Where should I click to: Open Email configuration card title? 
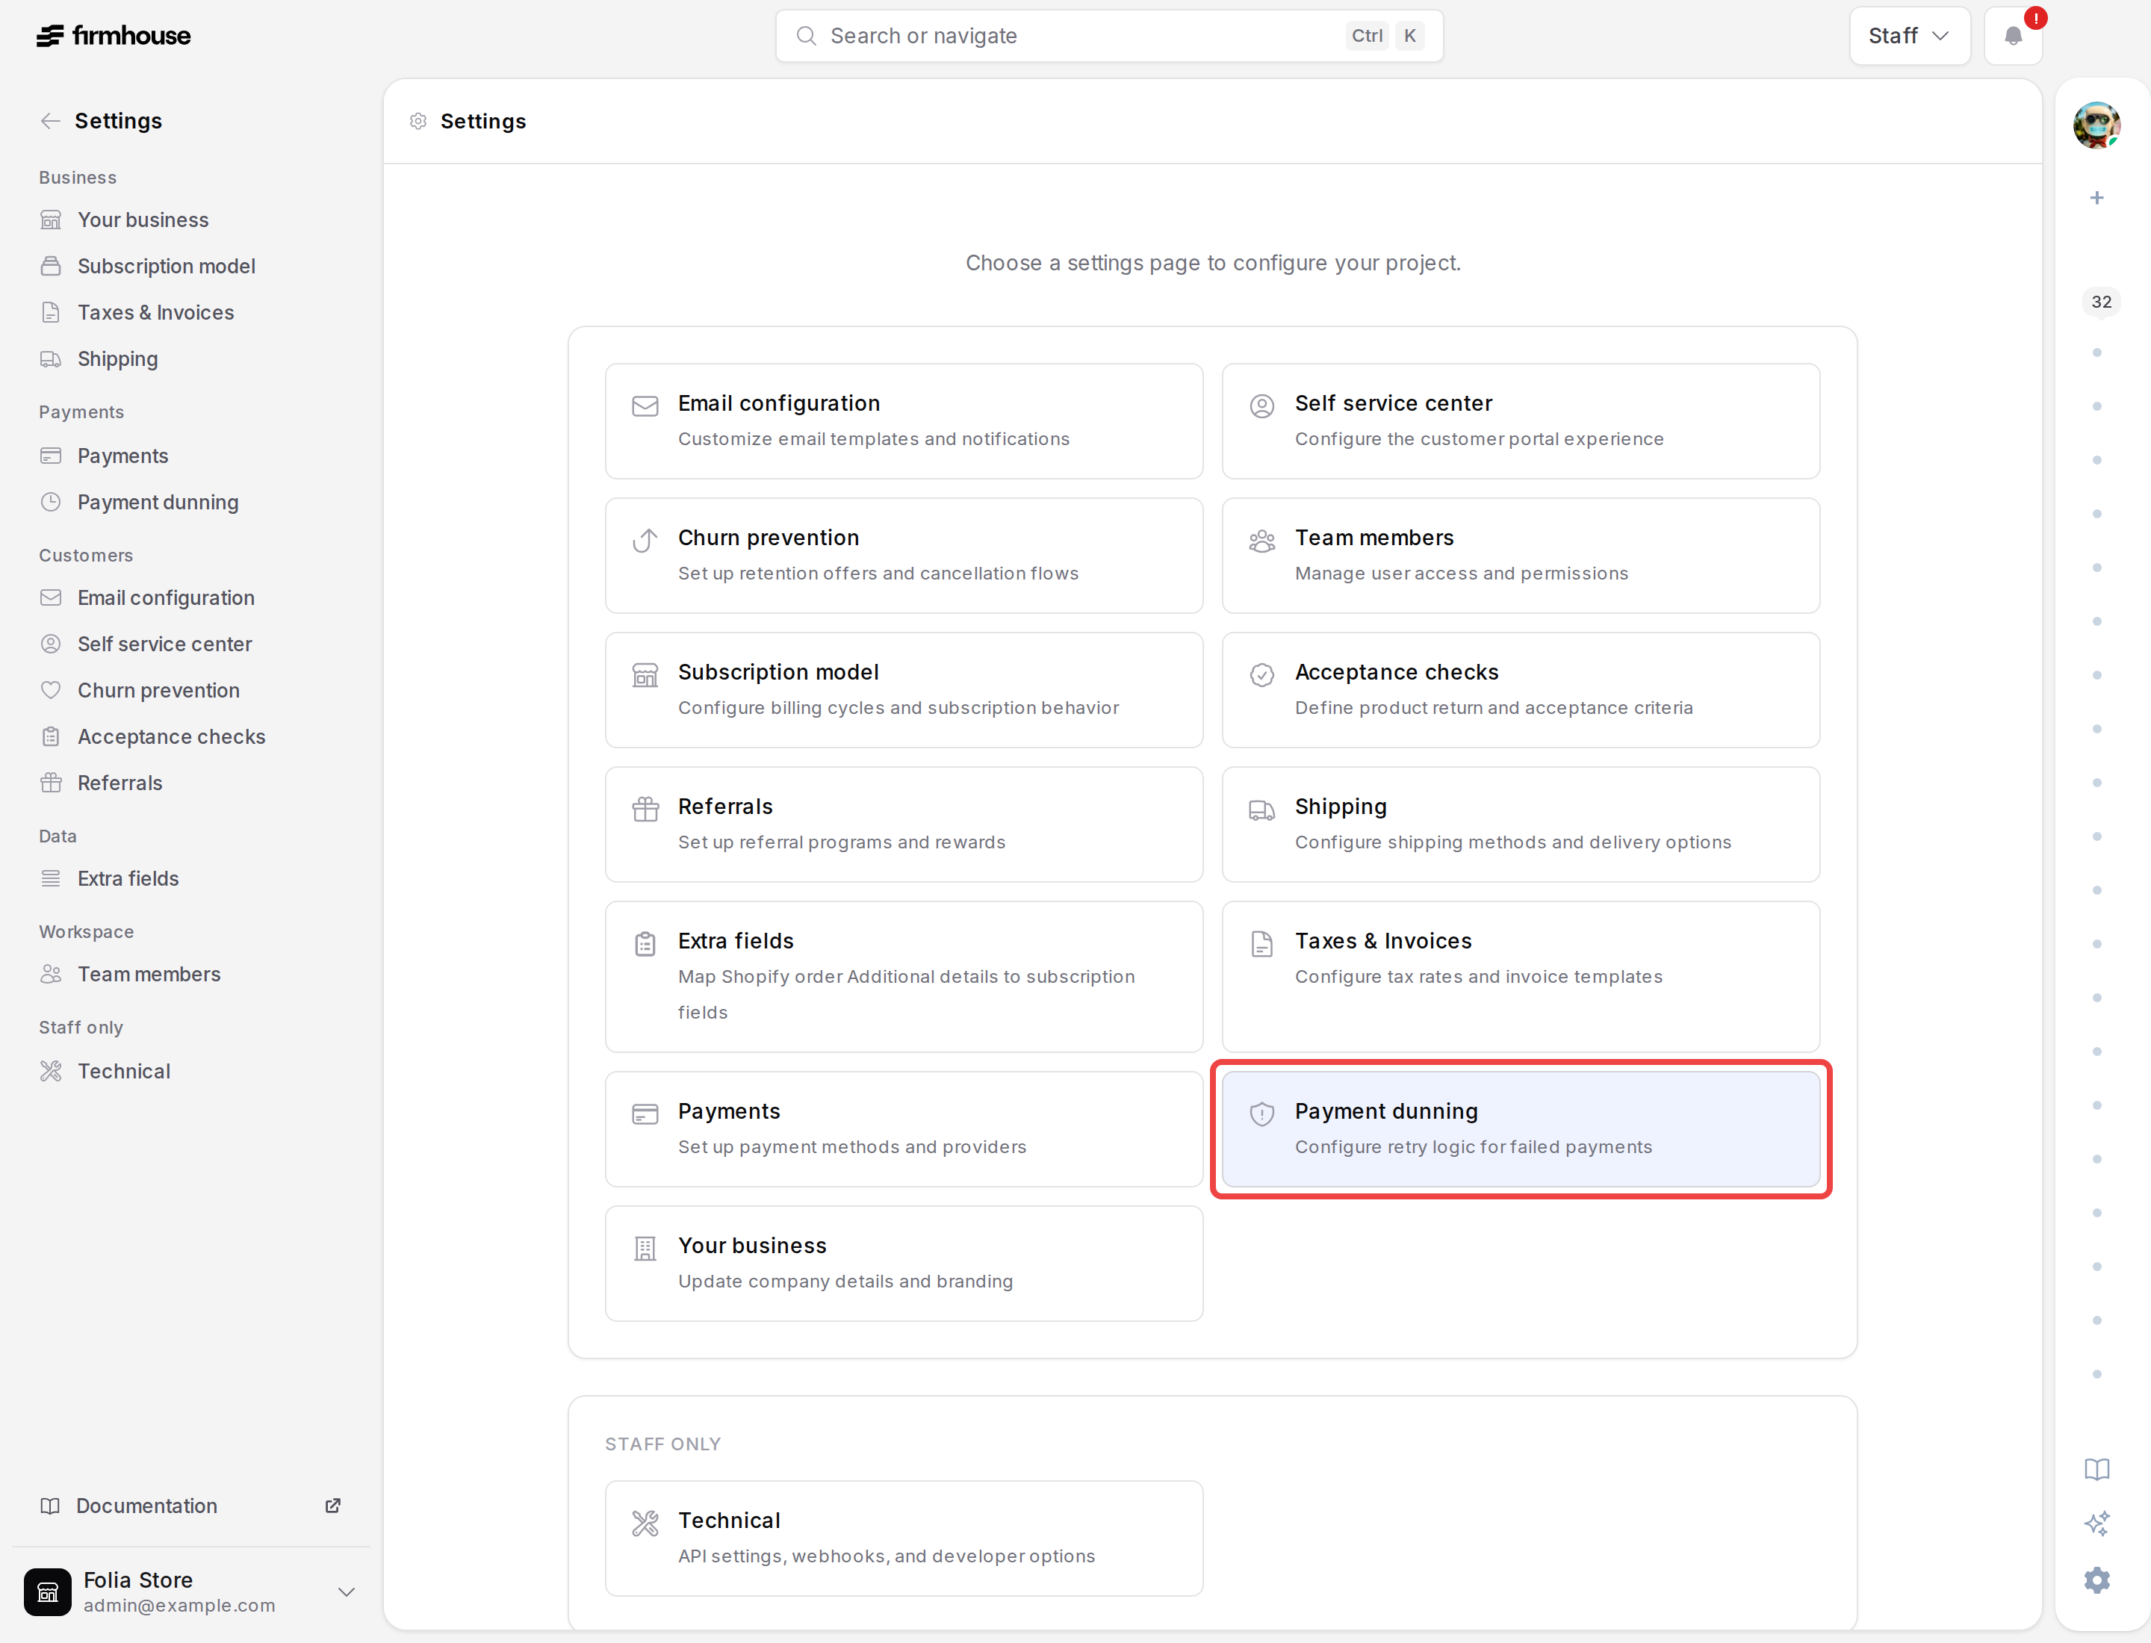[x=779, y=403]
